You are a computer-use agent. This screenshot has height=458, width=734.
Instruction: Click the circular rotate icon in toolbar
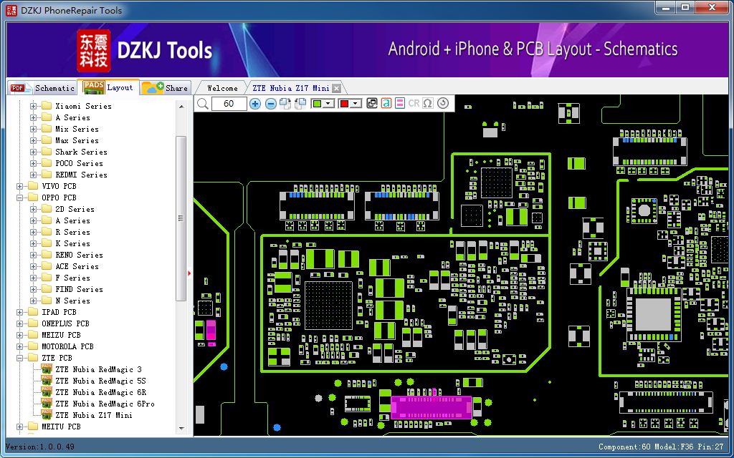443,104
